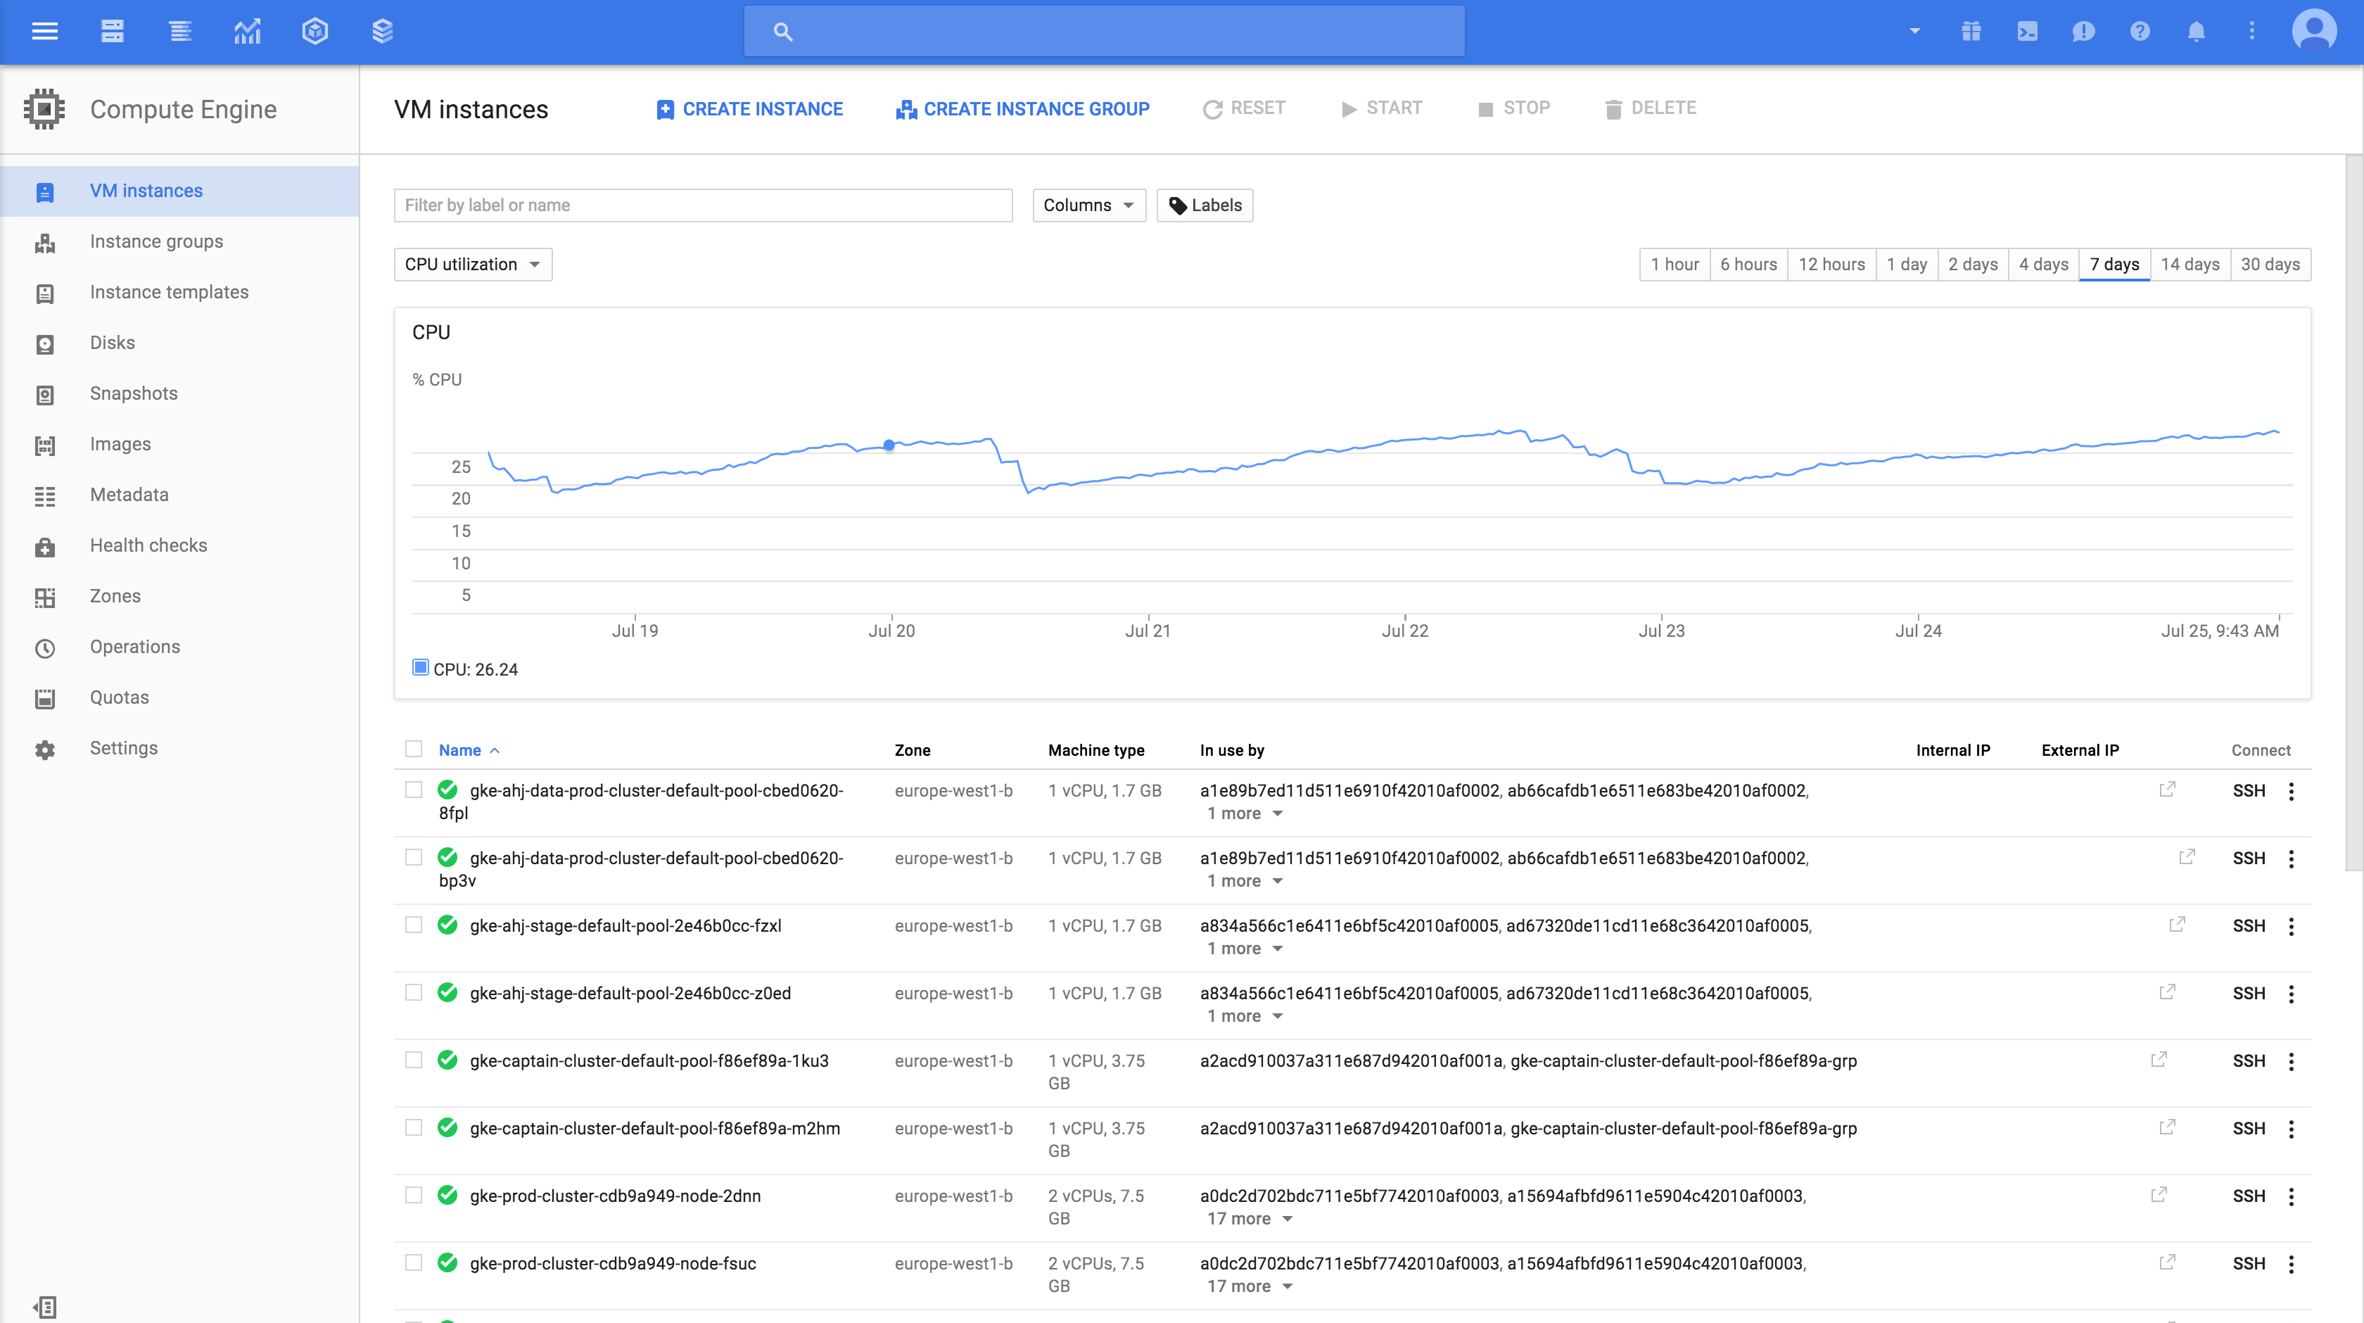Click CREATE INSTANCE
This screenshot has width=2364, height=1323.
pos(750,109)
